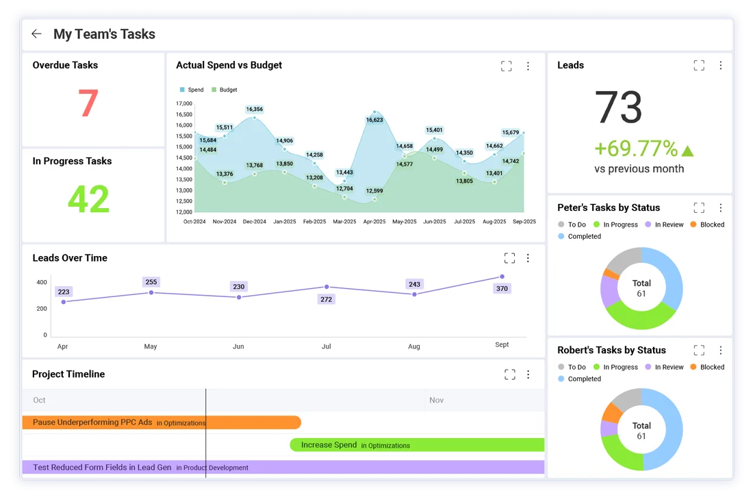
Task: Toggle the Spend legend series
Action: tap(192, 90)
